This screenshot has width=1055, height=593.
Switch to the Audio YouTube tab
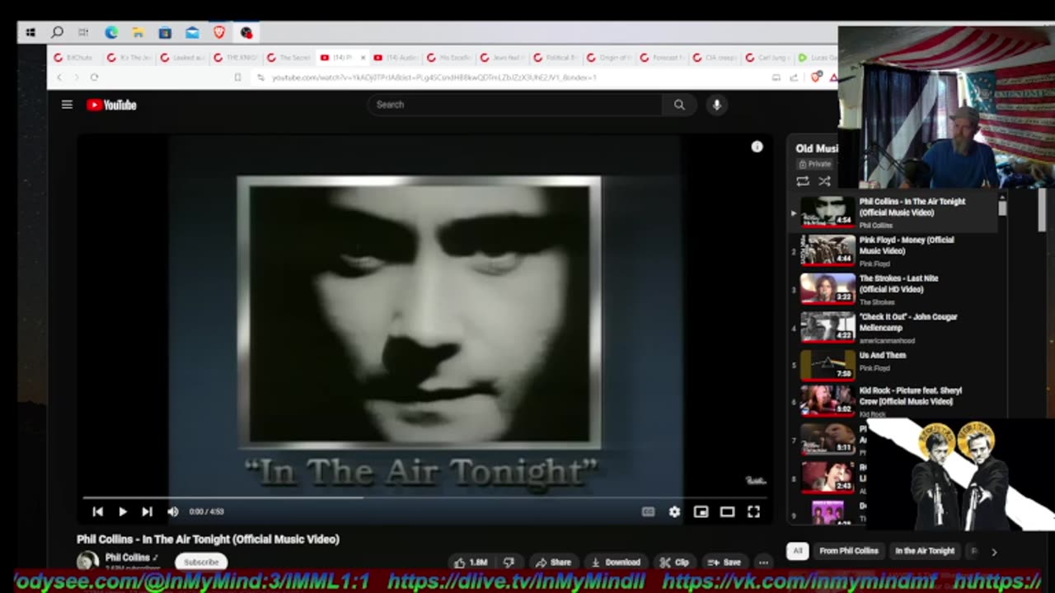[397, 58]
